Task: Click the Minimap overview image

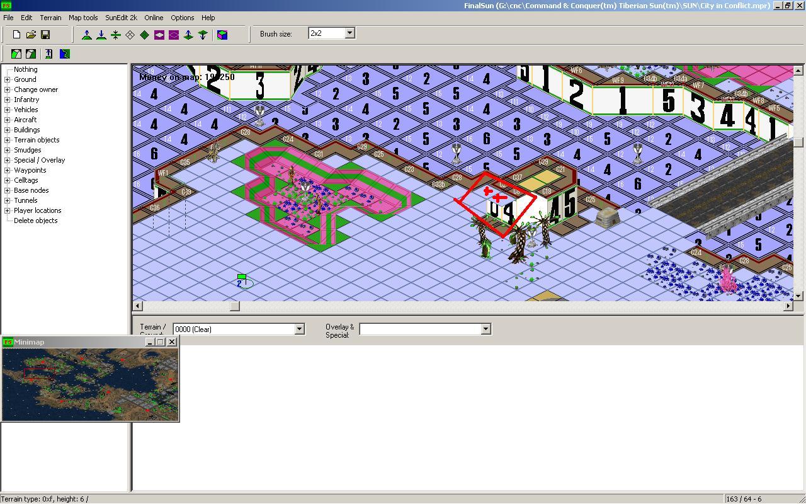Action: 90,384
